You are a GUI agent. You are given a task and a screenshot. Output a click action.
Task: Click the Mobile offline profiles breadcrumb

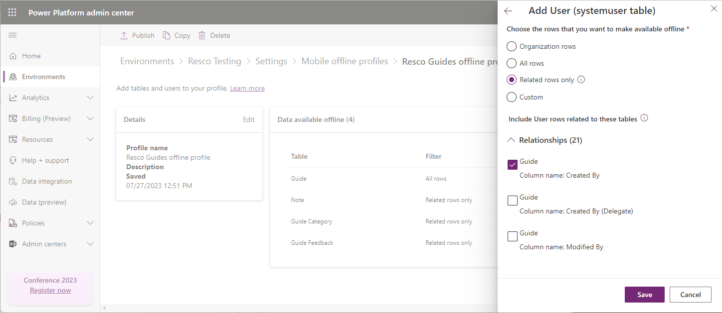click(x=345, y=61)
